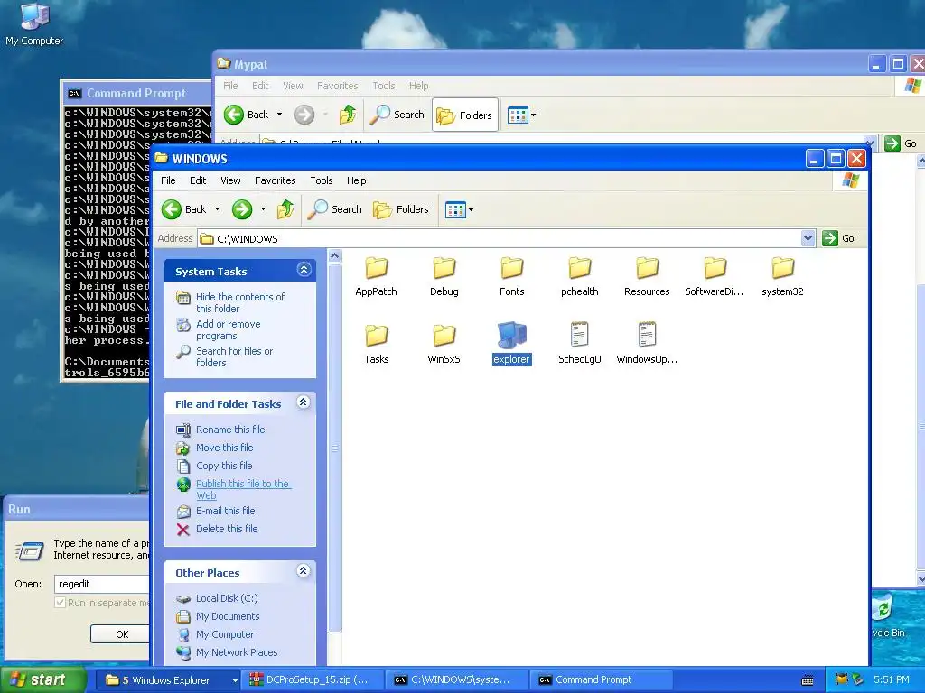Click OK in the Run dialog

point(120,634)
